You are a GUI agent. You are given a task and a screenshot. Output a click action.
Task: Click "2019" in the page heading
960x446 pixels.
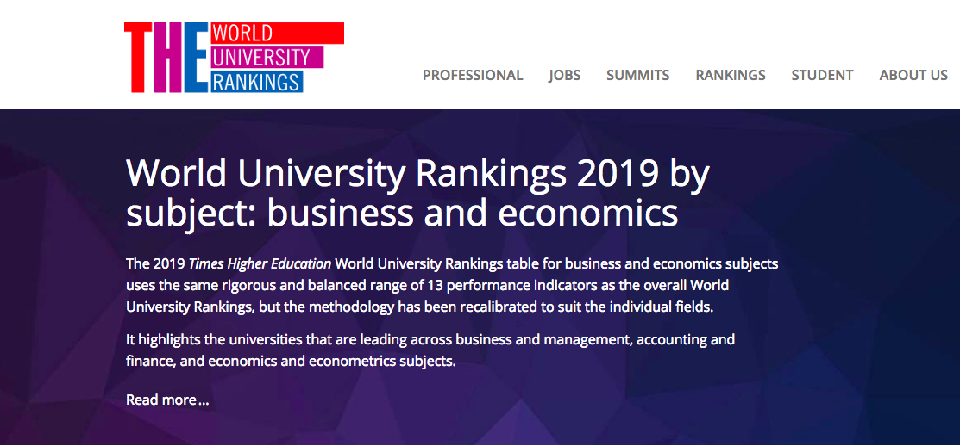click(x=604, y=174)
